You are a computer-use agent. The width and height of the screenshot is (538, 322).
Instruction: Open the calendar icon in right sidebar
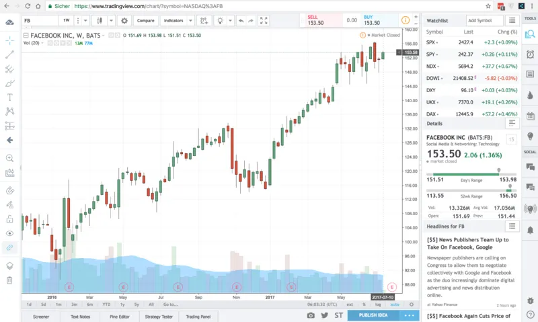(530, 116)
